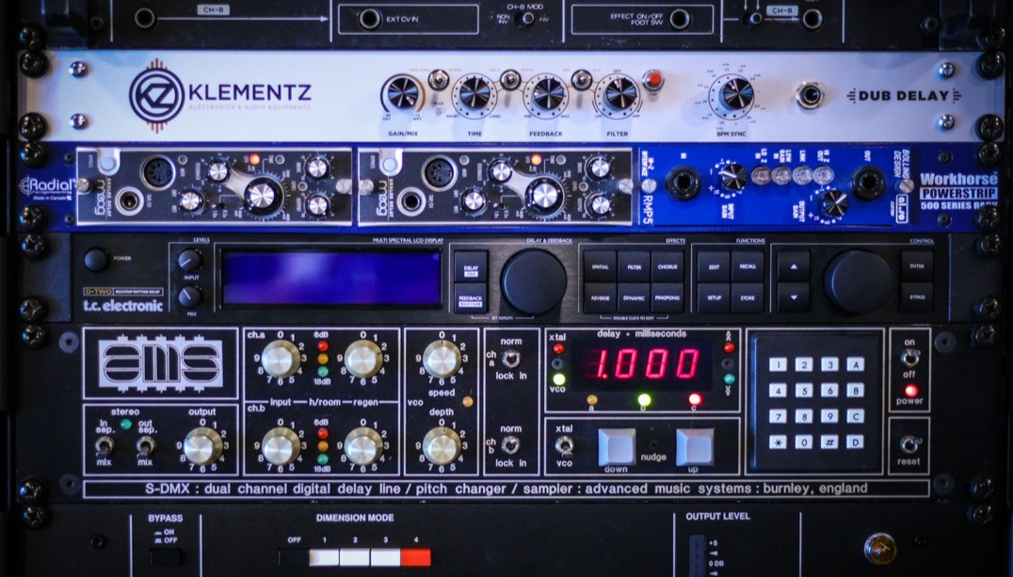Flip the AMS on/off power switch
The height and width of the screenshot is (577, 1013).
[909, 358]
